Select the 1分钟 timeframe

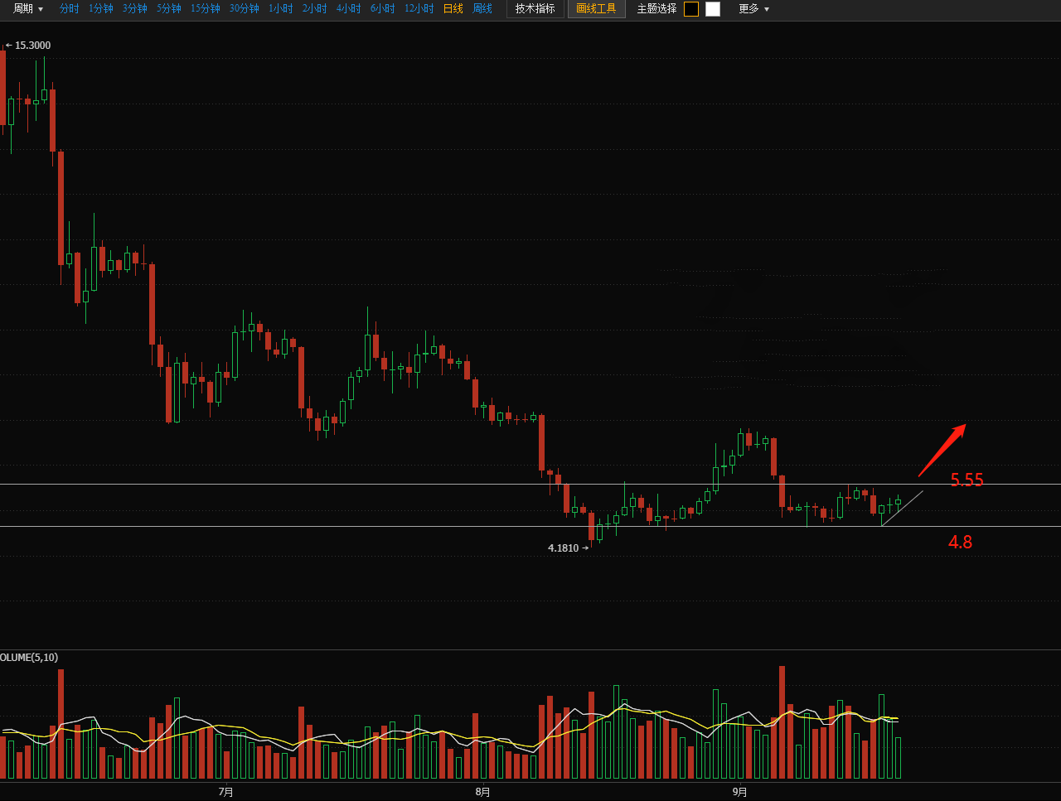(101, 9)
